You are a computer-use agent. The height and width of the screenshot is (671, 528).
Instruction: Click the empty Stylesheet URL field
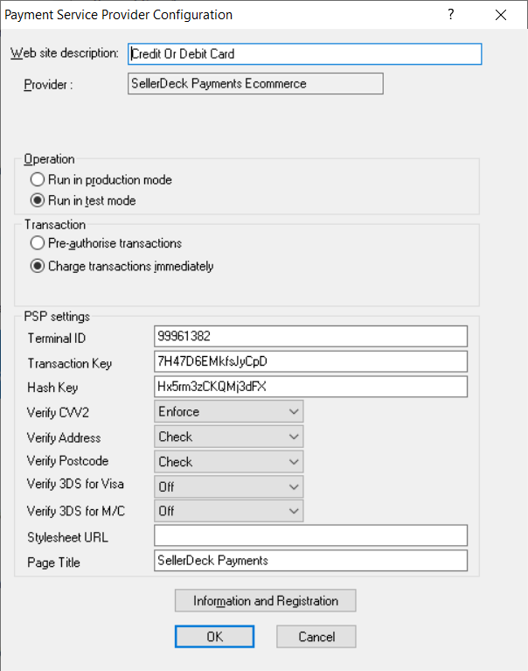310,535
